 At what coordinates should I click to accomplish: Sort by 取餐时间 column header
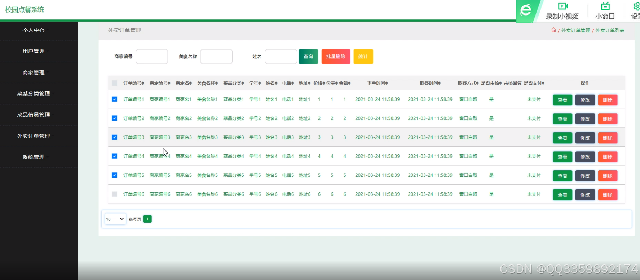(430, 83)
